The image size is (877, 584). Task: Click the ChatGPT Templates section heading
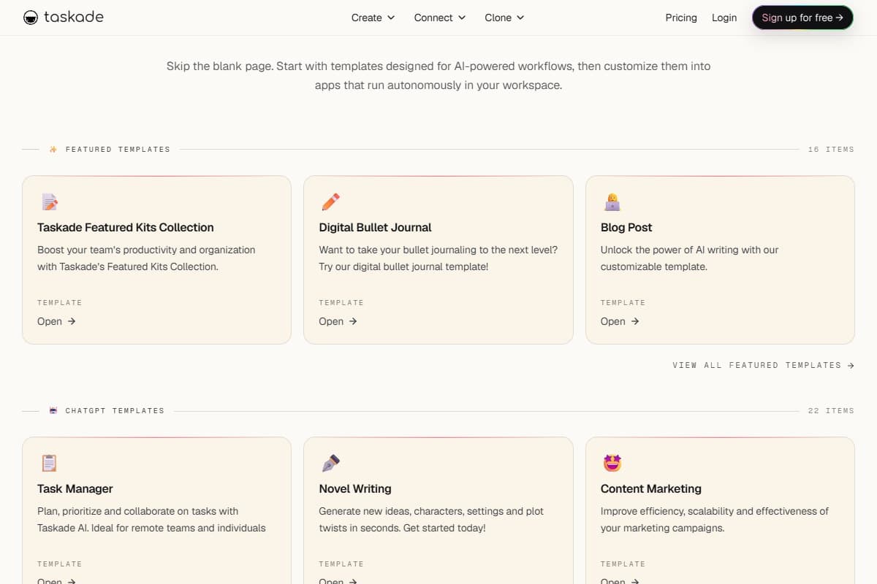tap(115, 410)
